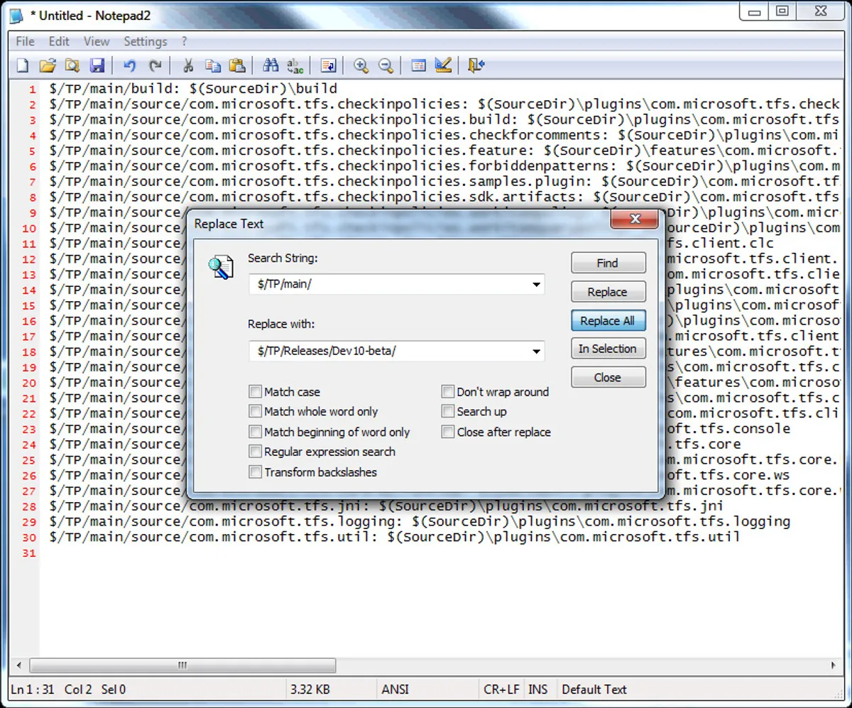Screen dimensions: 852x708
Task: Click the Replace button in dialog
Action: [x=608, y=292]
